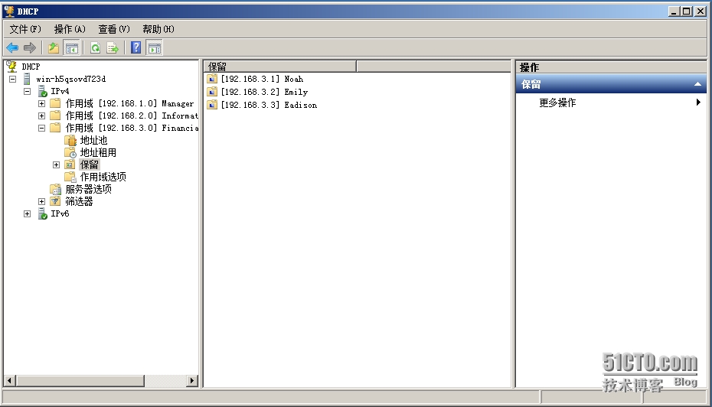The width and height of the screenshot is (712, 407).
Task: Click the IPv4 server icon
Action: (42, 91)
